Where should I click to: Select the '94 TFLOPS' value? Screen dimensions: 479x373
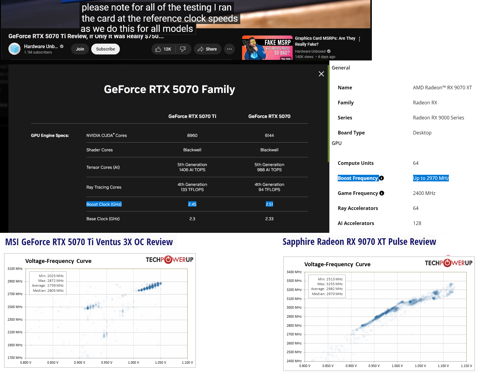[269, 190]
